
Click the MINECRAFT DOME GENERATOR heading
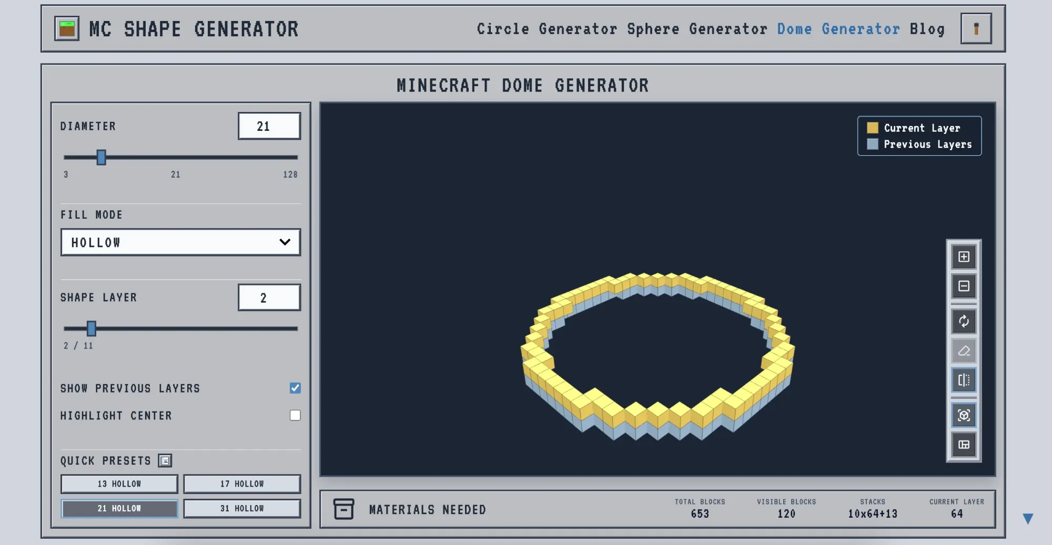(x=523, y=85)
